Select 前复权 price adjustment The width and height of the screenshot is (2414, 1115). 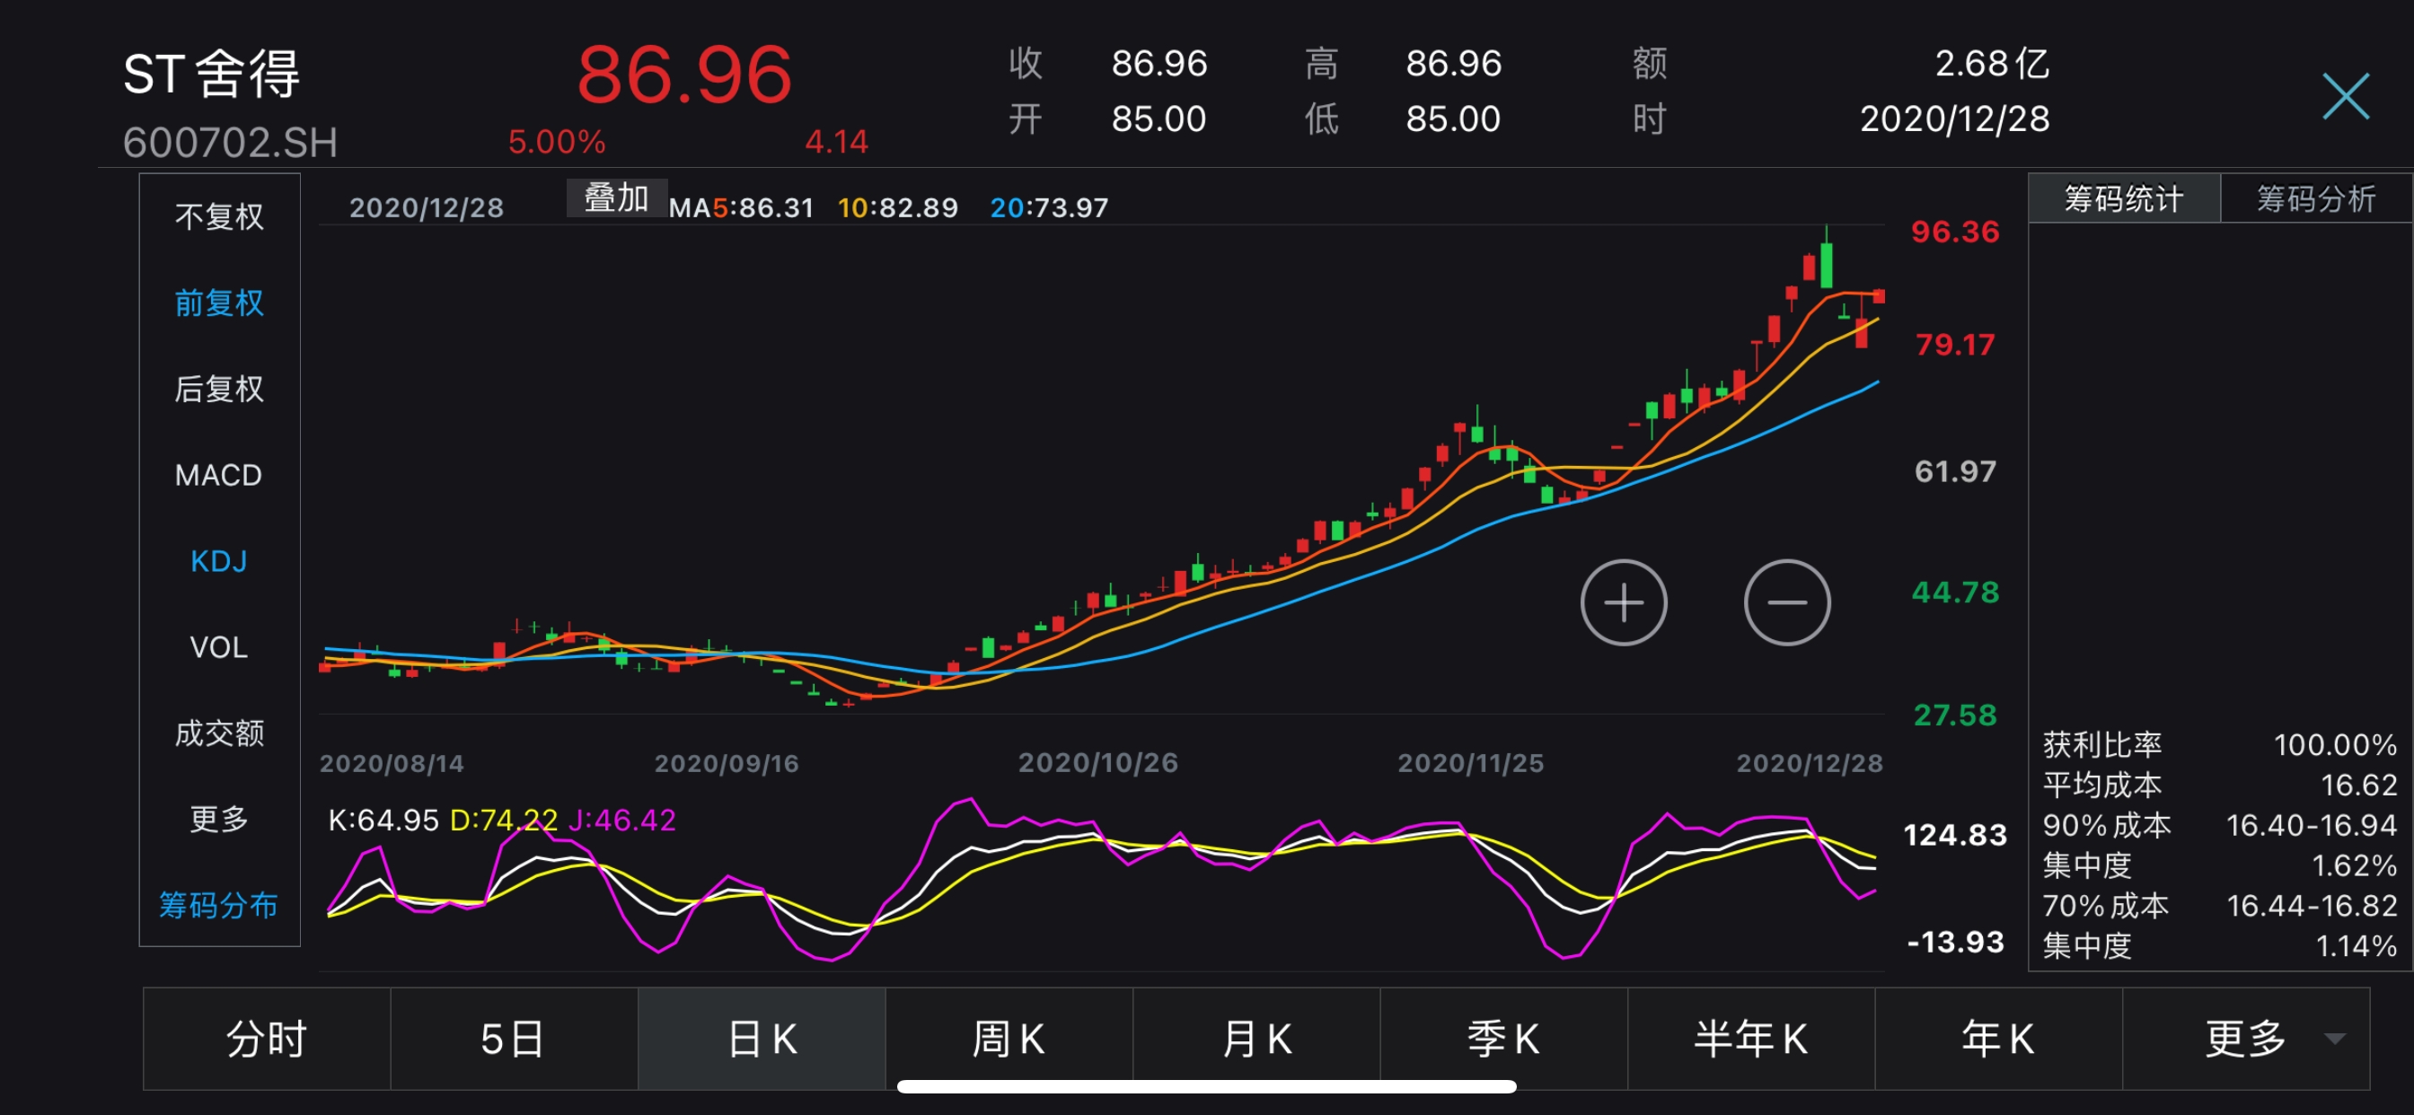point(219,303)
